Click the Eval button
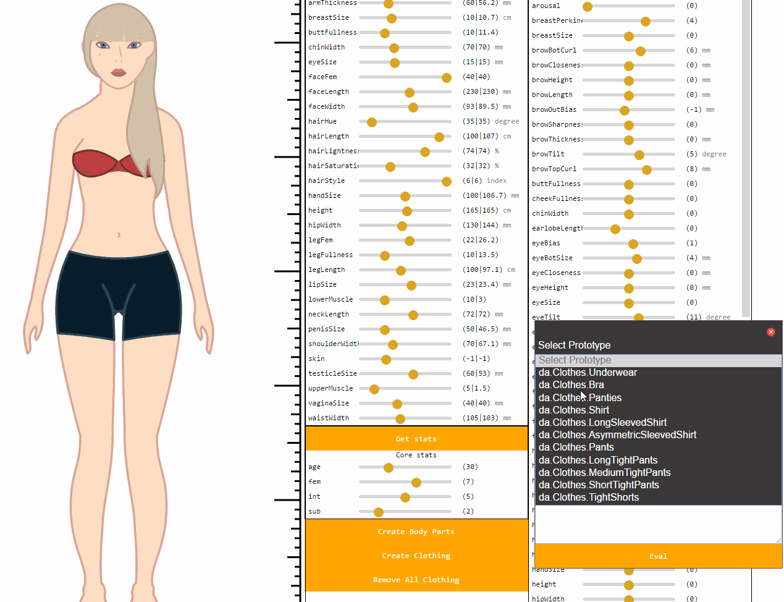Screen dimensions: 784x602 (x=658, y=556)
